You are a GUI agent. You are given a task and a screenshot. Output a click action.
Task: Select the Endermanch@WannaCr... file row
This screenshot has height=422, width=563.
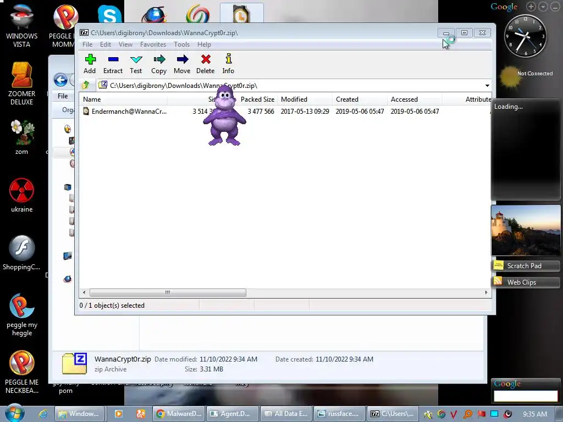[x=125, y=111]
